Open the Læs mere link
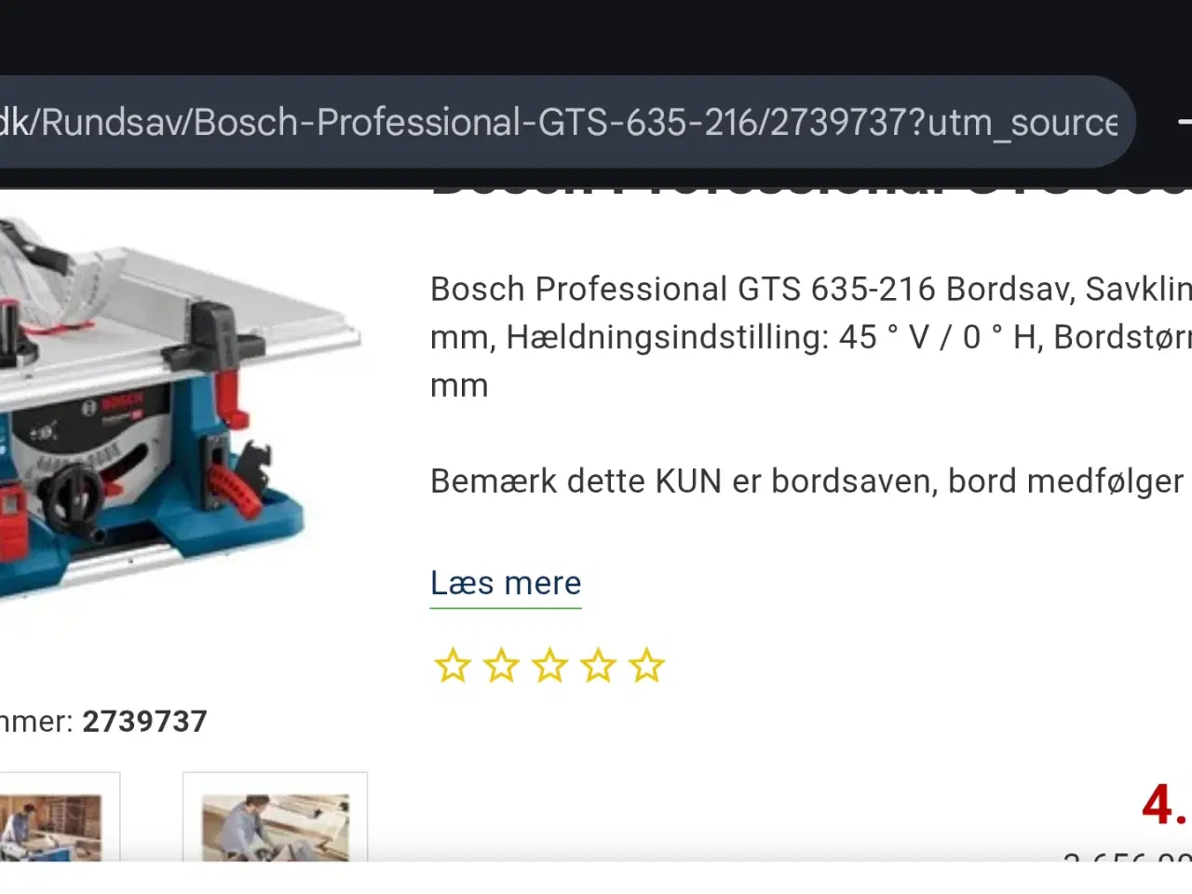Screen dimensions: 1192x894 [x=506, y=583]
